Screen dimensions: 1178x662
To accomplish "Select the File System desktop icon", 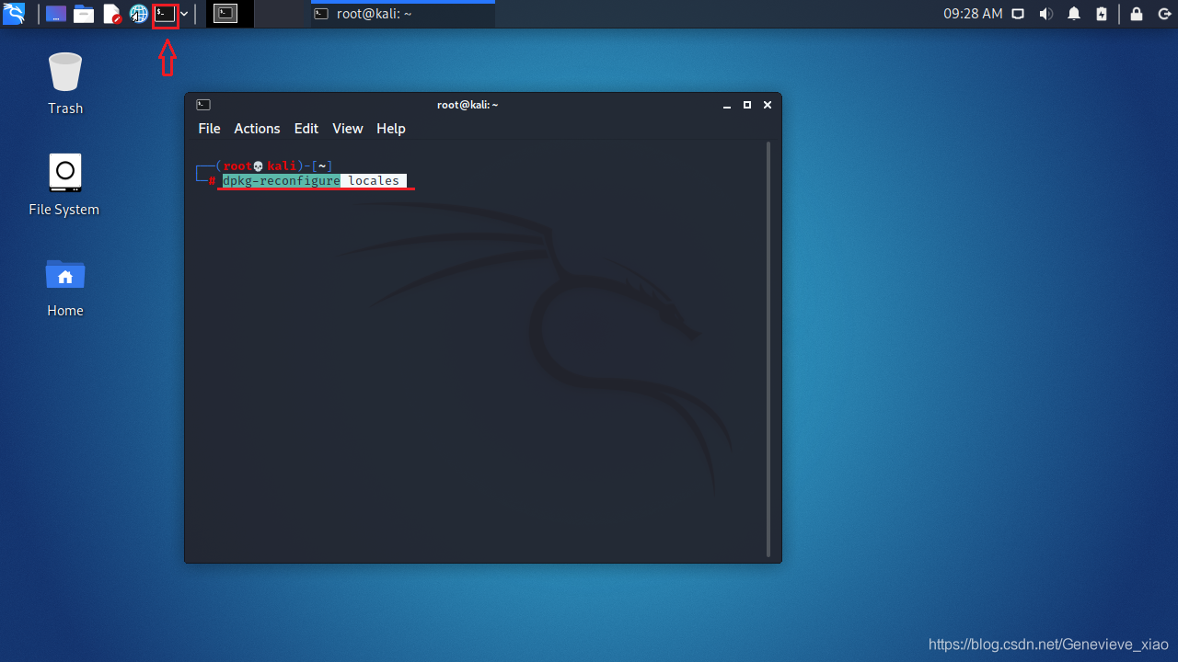I will click(x=64, y=185).
